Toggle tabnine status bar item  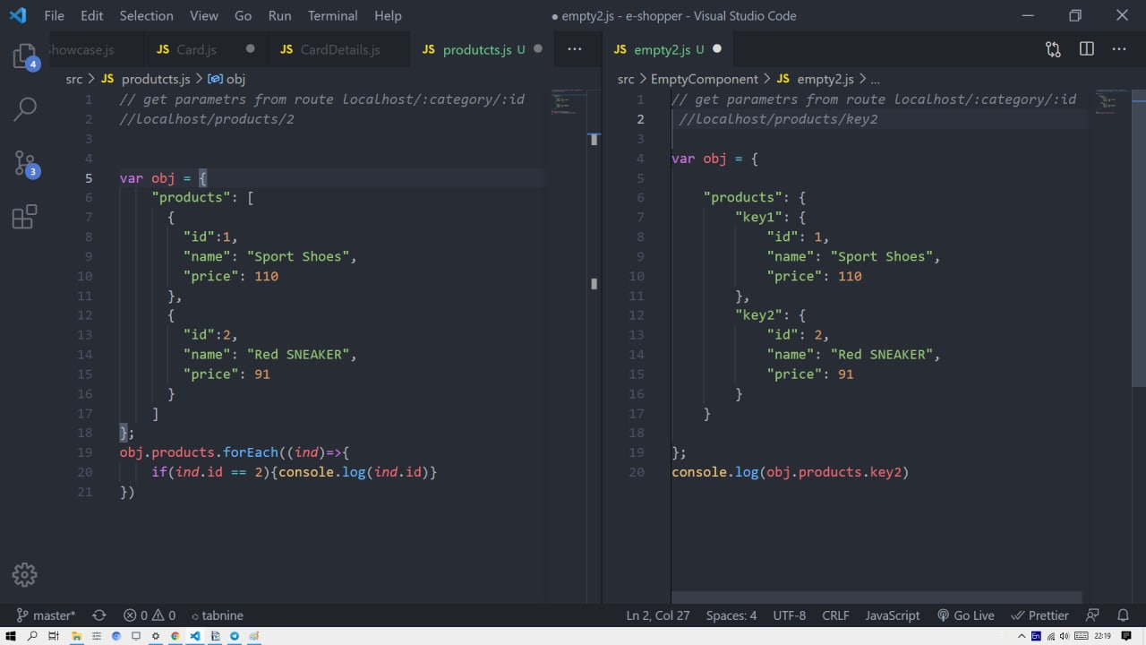[x=217, y=615]
